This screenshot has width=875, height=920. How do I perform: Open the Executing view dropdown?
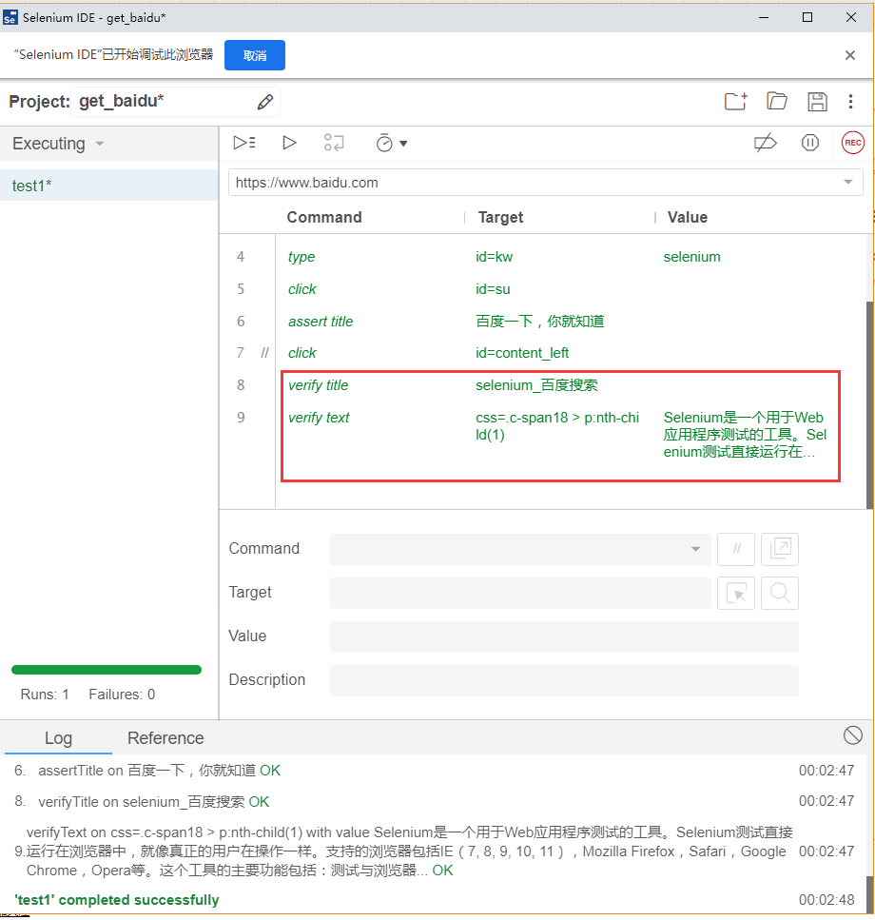pyautogui.click(x=58, y=144)
